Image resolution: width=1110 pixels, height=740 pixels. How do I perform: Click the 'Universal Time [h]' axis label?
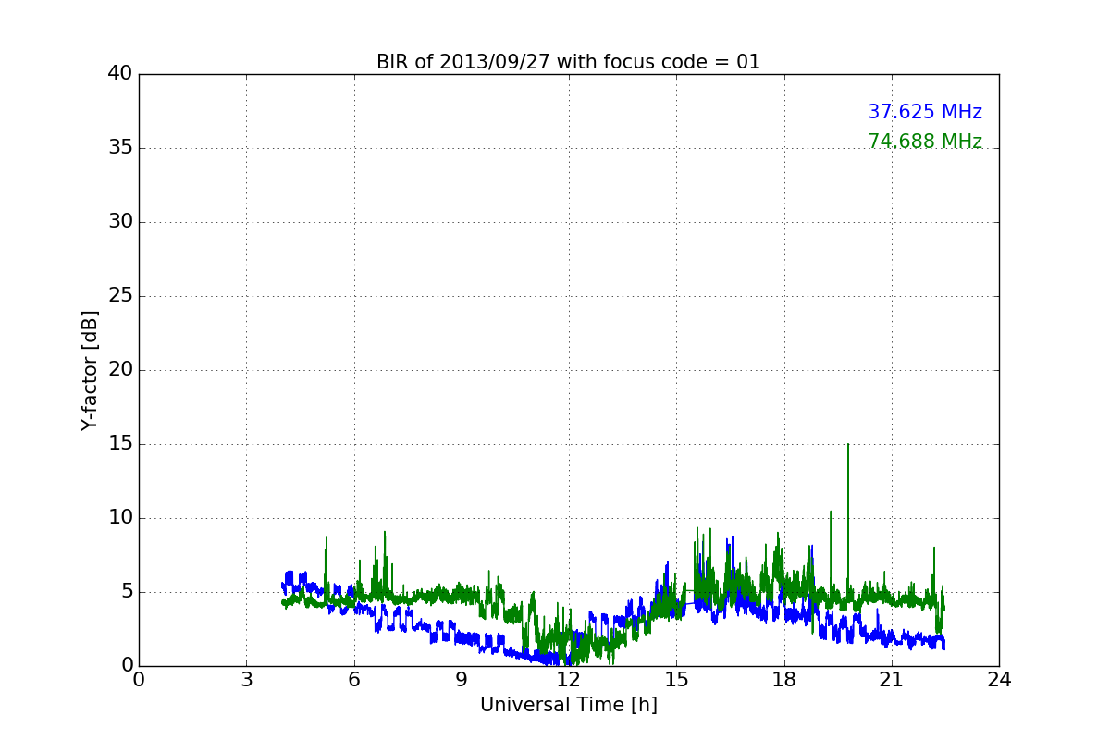(569, 705)
